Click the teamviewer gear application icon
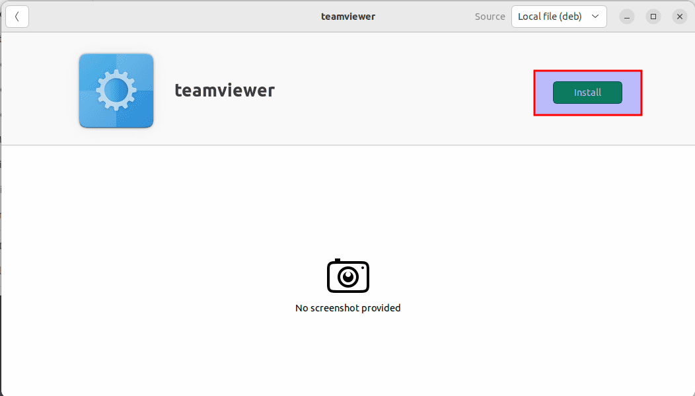Viewport: 695px width, 396px height. point(116,91)
